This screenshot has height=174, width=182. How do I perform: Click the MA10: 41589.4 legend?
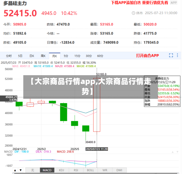pos(43,66)
